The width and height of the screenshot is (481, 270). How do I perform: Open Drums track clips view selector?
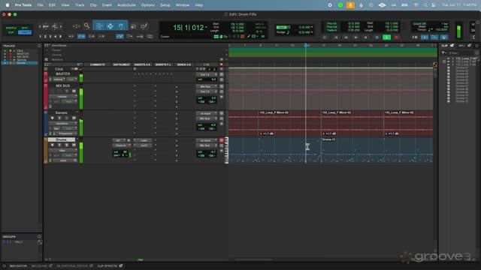[x=62, y=150]
